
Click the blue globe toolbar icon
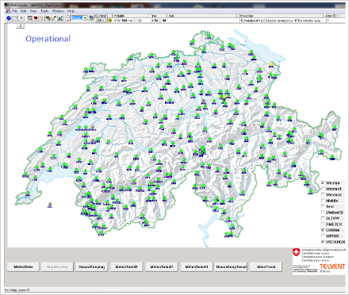pyautogui.click(x=9, y=18)
